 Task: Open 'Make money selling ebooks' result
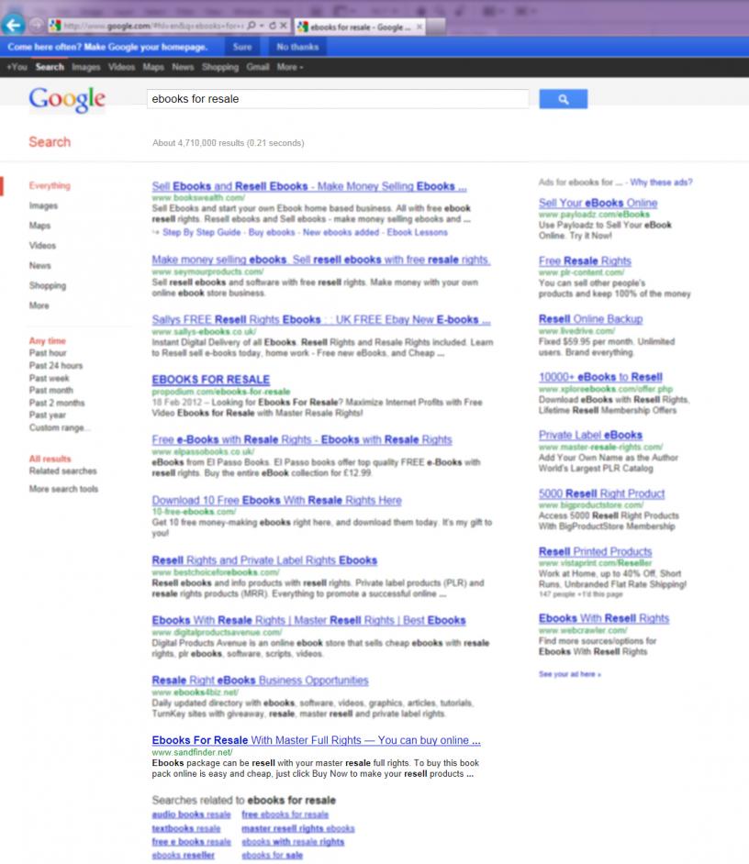[x=321, y=260]
